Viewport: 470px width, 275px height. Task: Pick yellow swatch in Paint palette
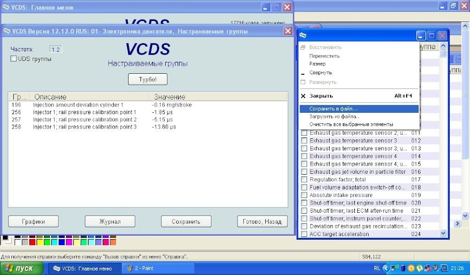point(40,242)
